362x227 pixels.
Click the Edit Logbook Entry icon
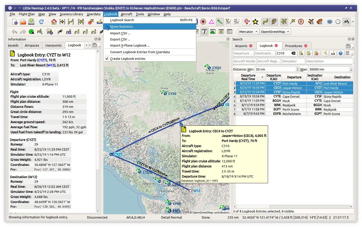pyautogui.click(x=309, y=53)
